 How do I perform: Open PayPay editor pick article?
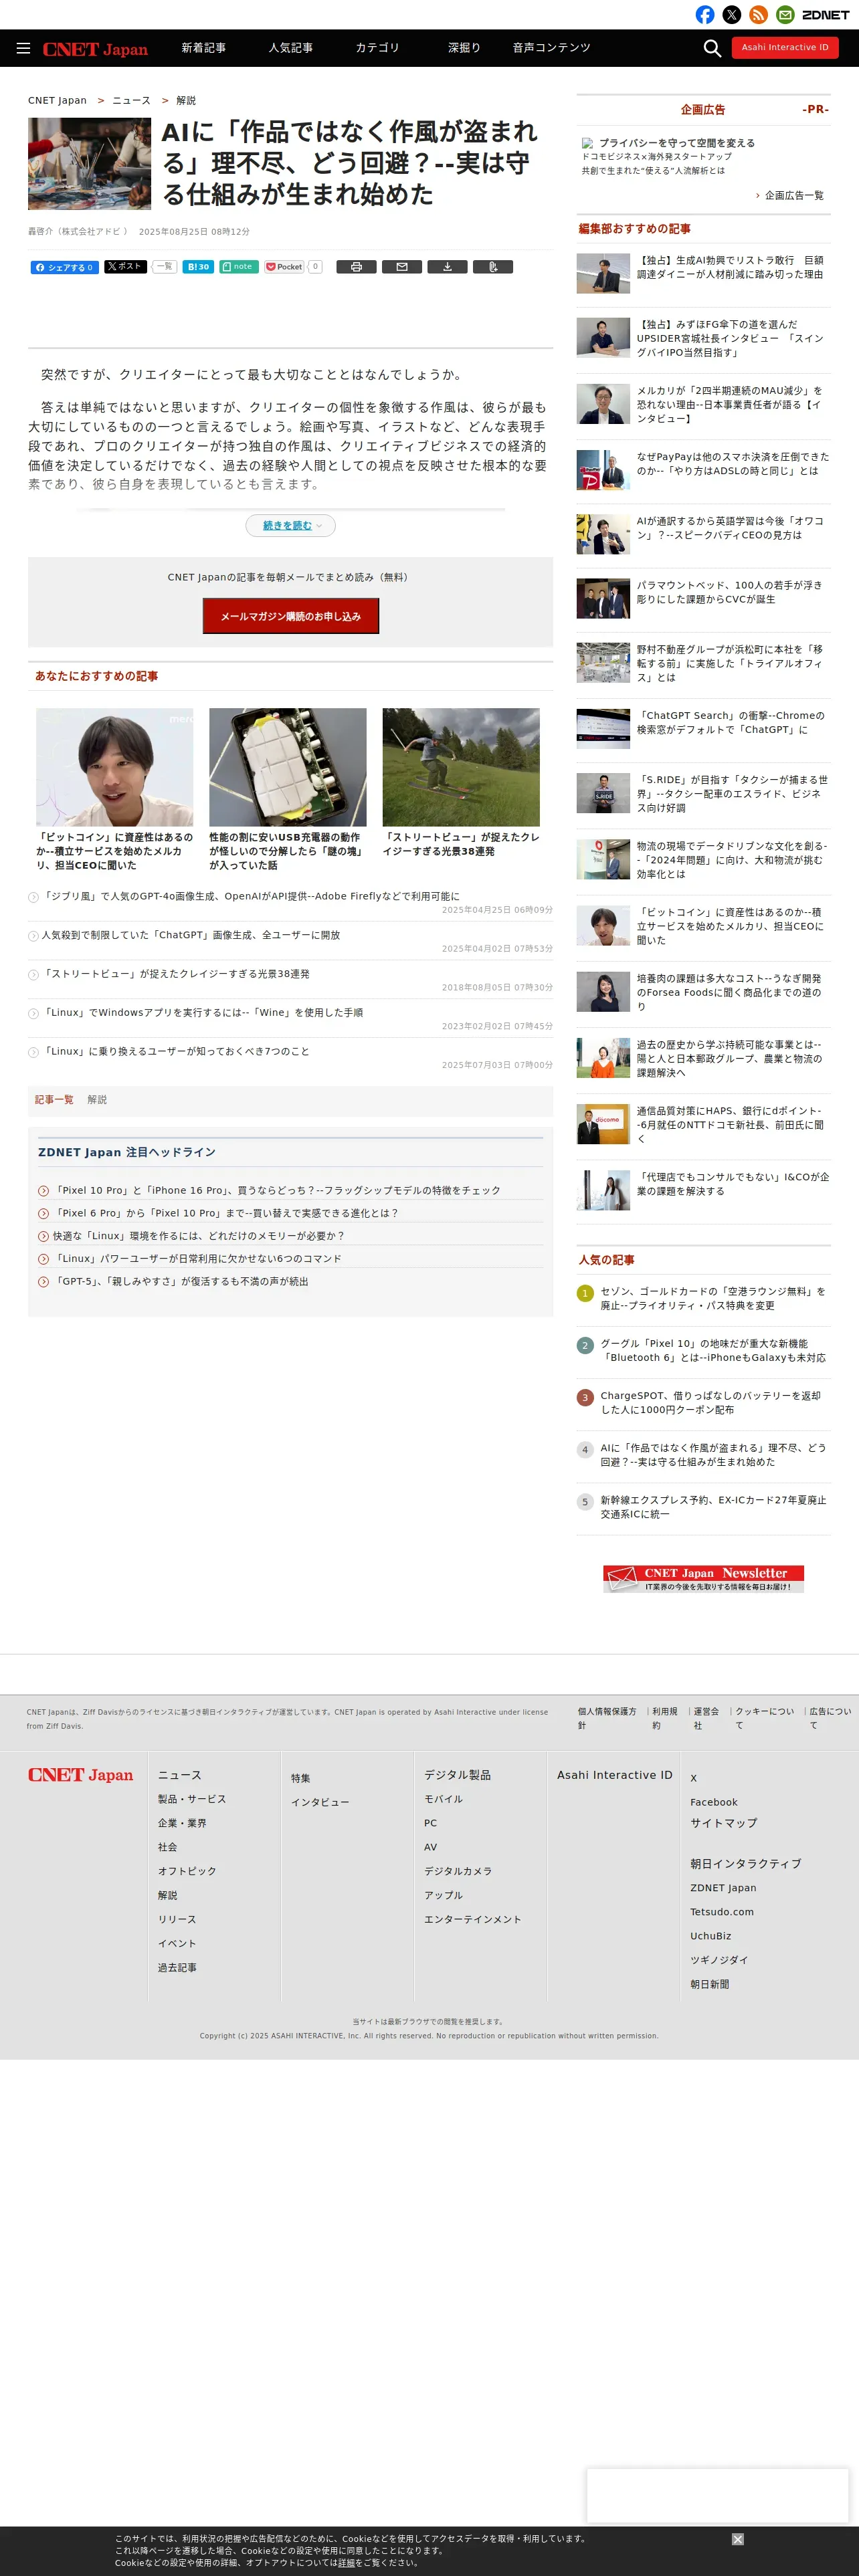(x=732, y=464)
